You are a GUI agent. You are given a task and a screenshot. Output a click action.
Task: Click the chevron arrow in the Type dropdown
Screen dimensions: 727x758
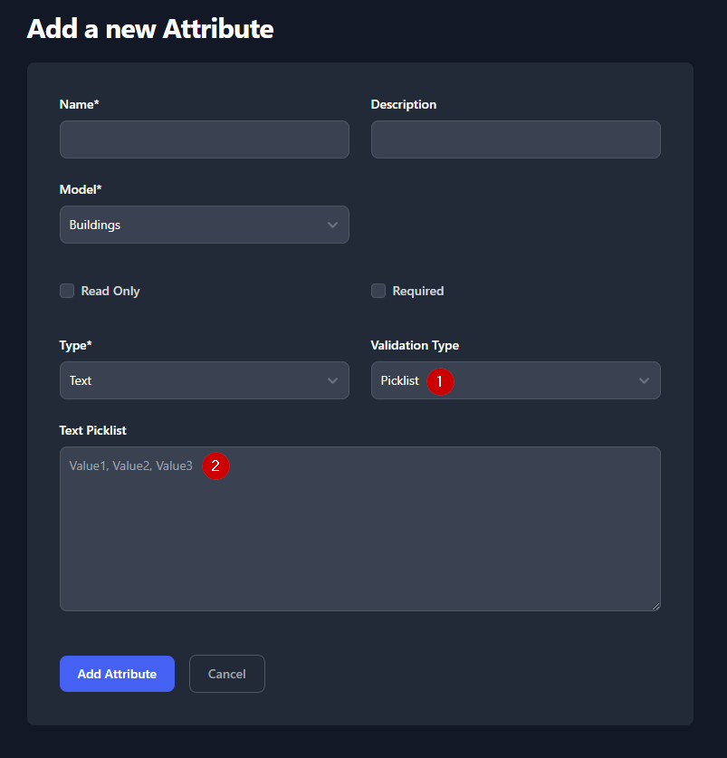(x=332, y=380)
